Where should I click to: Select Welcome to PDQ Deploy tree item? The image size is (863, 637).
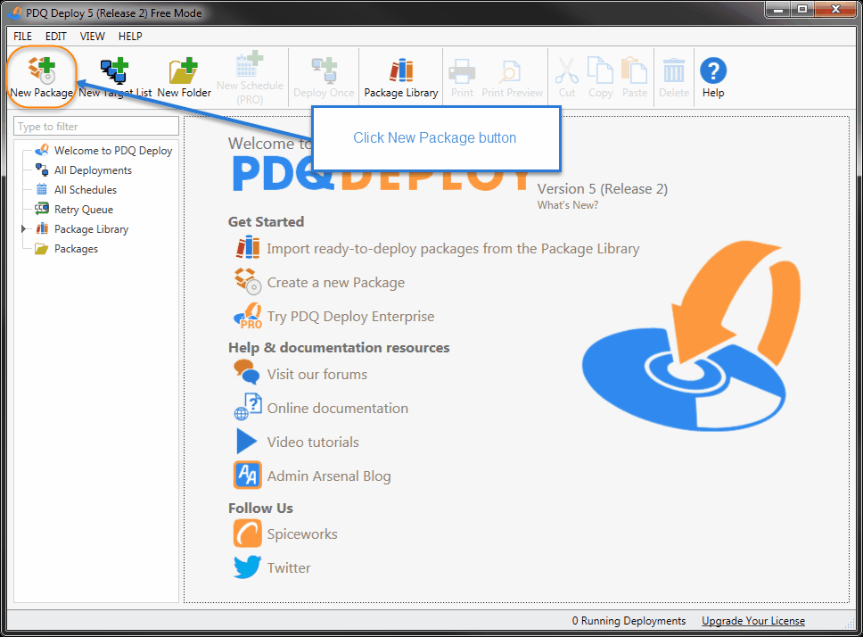tap(103, 150)
